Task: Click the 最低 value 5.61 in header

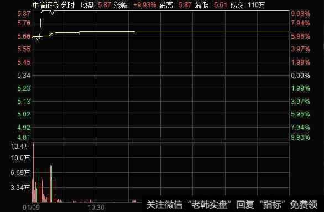Action: tap(220, 5)
